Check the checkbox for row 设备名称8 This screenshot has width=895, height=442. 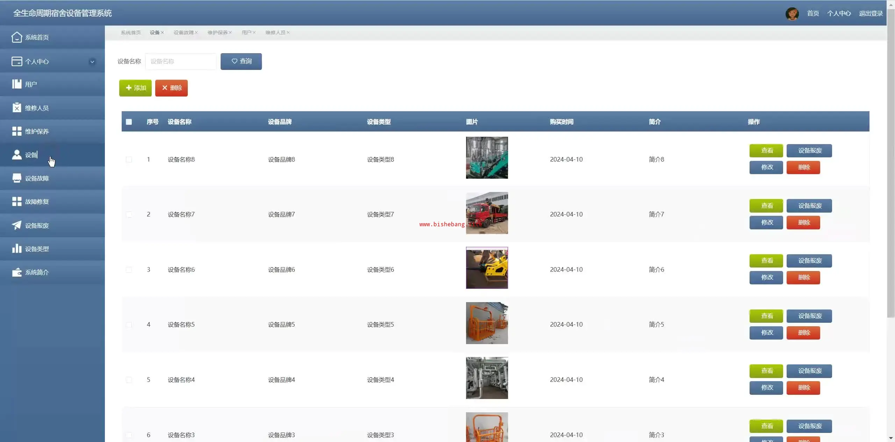click(x=129, y=159)
